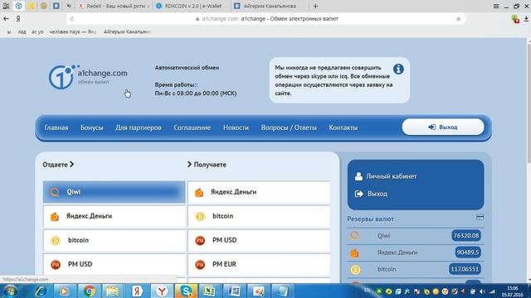Click the Яндекс.Деньги reserve value 90489.5
The width and height of the screenshot is (531, 298).
coord(468,252)
